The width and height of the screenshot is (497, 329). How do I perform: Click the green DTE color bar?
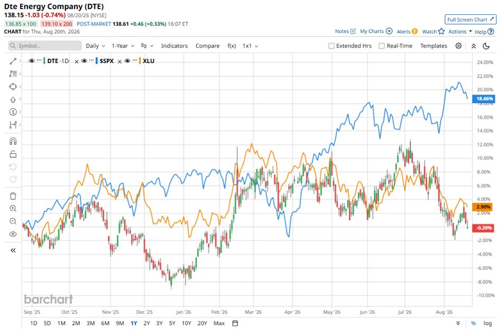coord(44,61)
